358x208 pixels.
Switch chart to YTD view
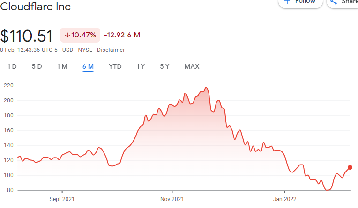115,66
